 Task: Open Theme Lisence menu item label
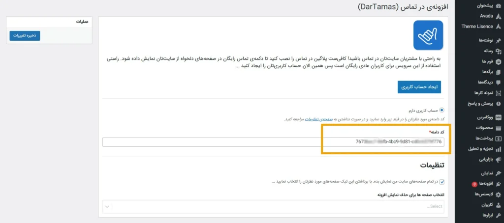[x=477, y=27]
